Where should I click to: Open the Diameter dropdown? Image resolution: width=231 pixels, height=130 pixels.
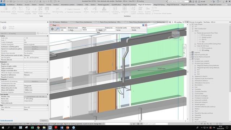(66, 30)
